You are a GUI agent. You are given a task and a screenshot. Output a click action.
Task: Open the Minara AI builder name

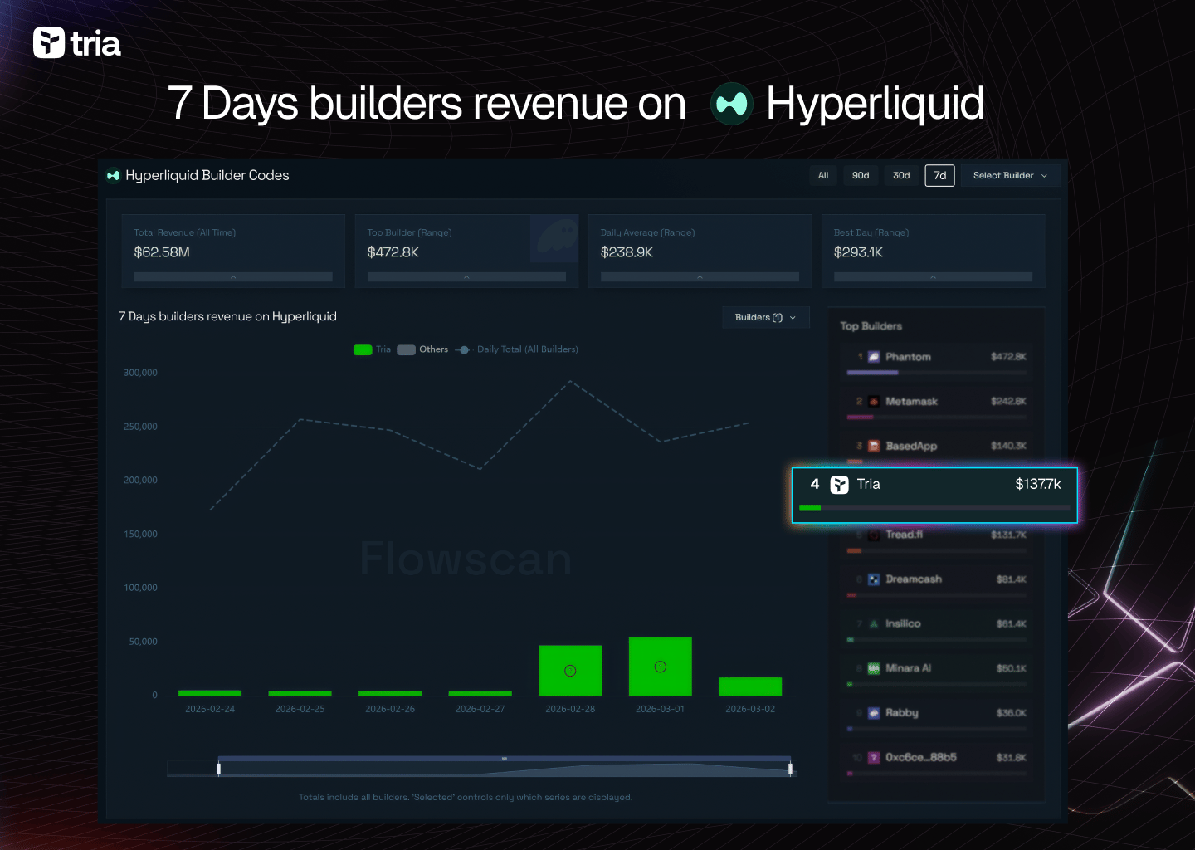[x=908, y=669]
